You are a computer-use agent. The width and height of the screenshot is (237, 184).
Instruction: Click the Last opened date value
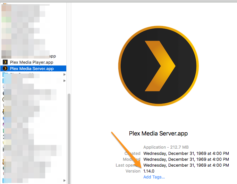[186, 165]
